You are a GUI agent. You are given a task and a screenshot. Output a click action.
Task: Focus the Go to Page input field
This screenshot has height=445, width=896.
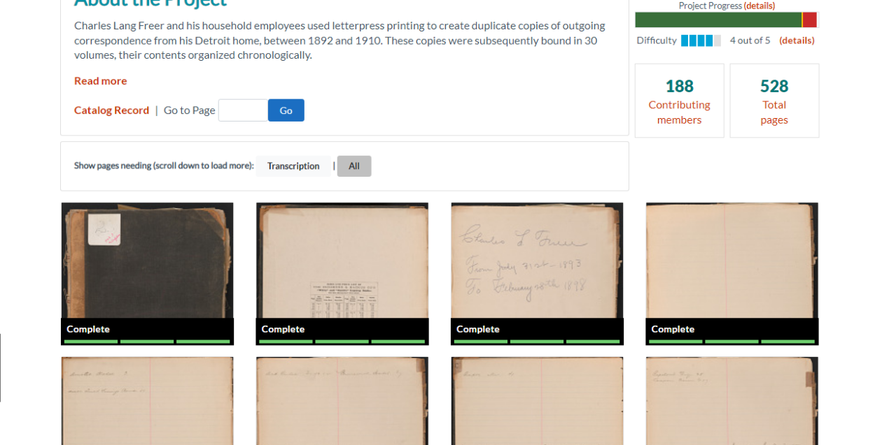(243, 110)
